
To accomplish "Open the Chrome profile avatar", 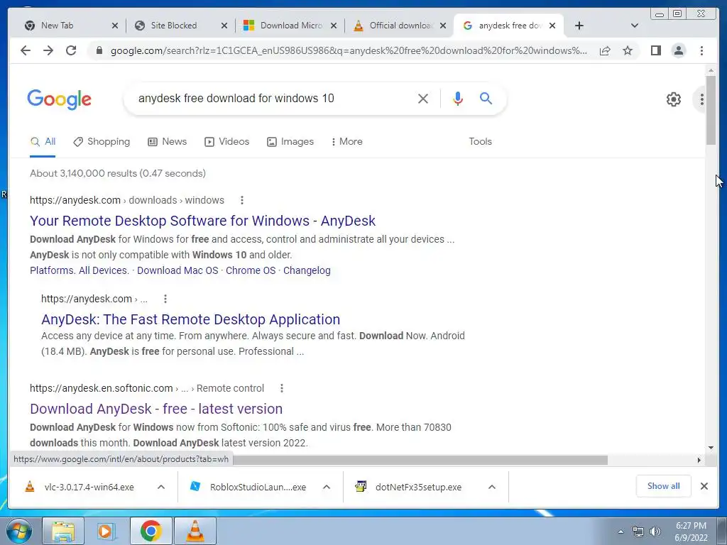I will coord(679,50).
